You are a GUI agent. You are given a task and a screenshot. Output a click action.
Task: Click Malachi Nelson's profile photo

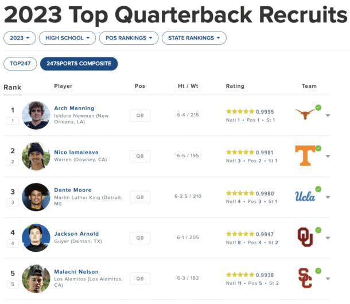36,279
